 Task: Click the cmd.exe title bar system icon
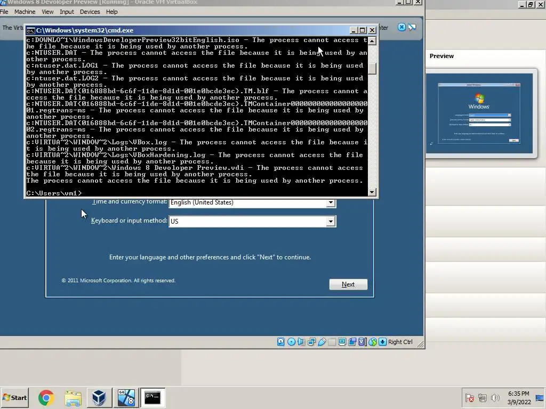click(x=30, y=30)
